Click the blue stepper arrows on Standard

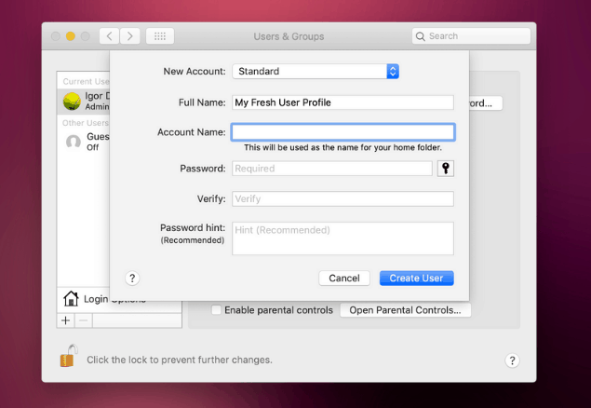click(393, 72)
